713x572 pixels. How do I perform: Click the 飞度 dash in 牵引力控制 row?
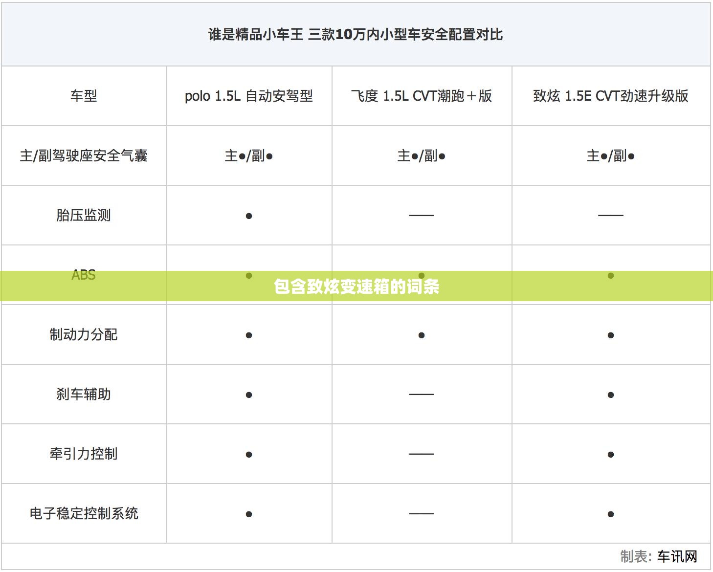tap(422, 454)
